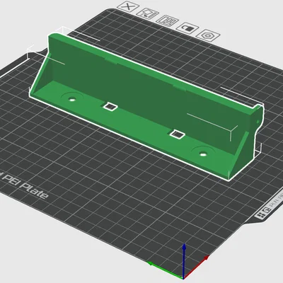This screenshot has height=283, width=283.
Task: Click the plate arrange objects icon
Action: click(x=168, y=21)
